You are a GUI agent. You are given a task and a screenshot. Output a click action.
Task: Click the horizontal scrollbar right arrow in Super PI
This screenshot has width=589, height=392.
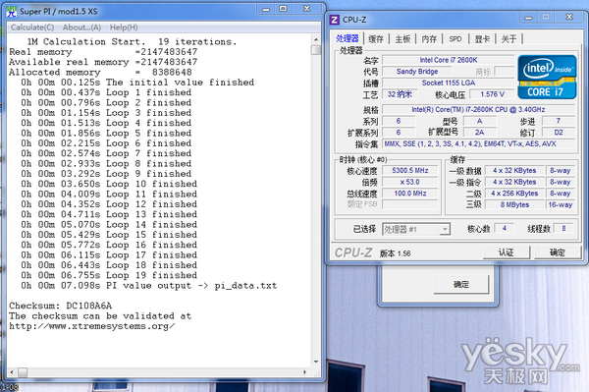pos(304,372)
